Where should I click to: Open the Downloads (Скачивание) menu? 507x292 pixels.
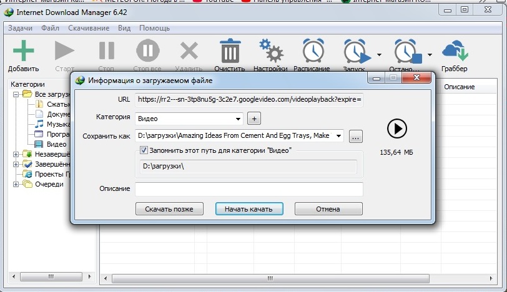click(89, 28)
